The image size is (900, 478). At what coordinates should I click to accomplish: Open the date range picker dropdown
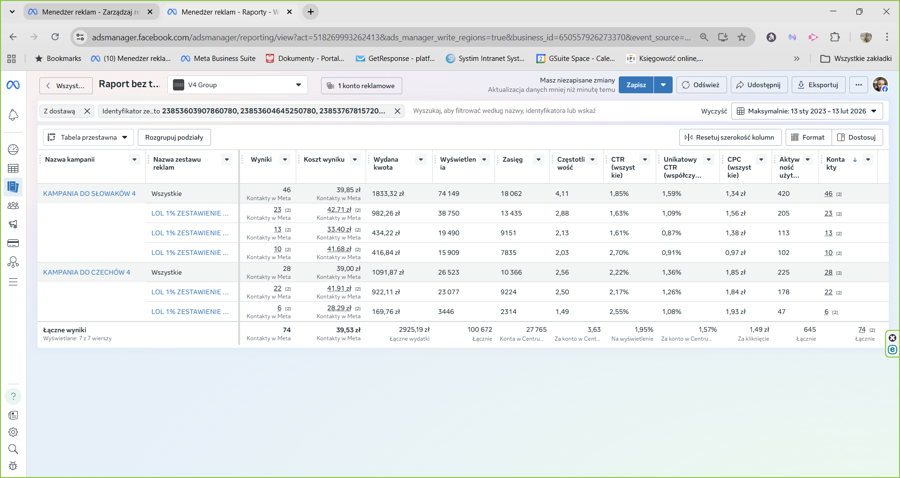point(807,111)
